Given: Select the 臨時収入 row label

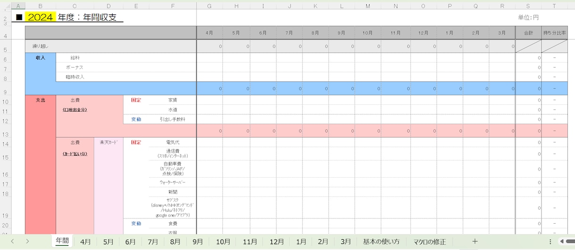Looking at the screenshot, I should click(75, 77).
